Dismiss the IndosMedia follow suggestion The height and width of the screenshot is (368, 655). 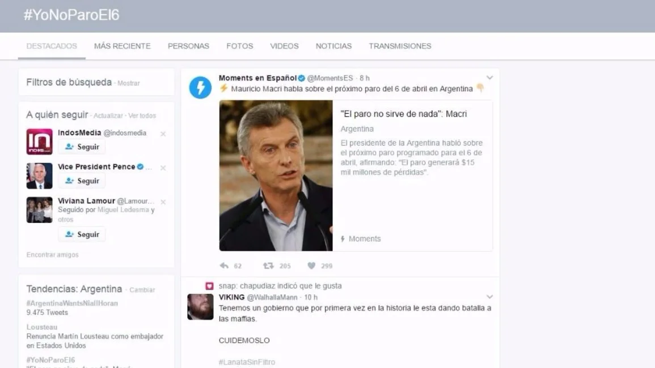163,134
